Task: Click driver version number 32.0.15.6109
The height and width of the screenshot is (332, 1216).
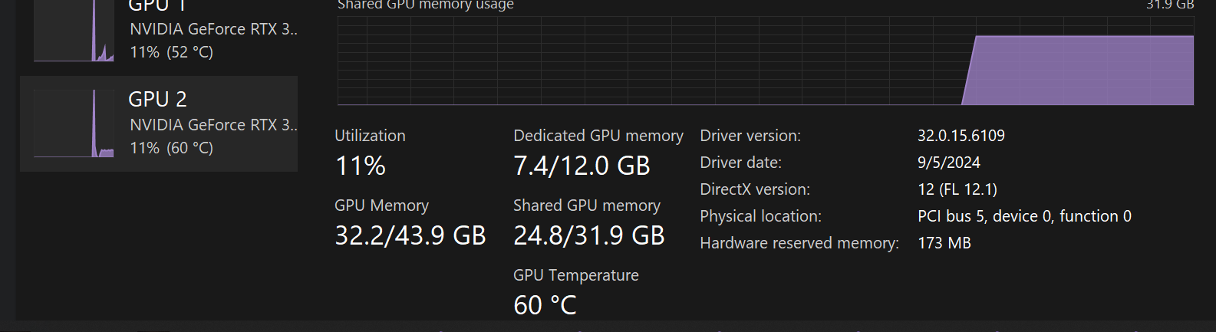Action: pos(961,136)
